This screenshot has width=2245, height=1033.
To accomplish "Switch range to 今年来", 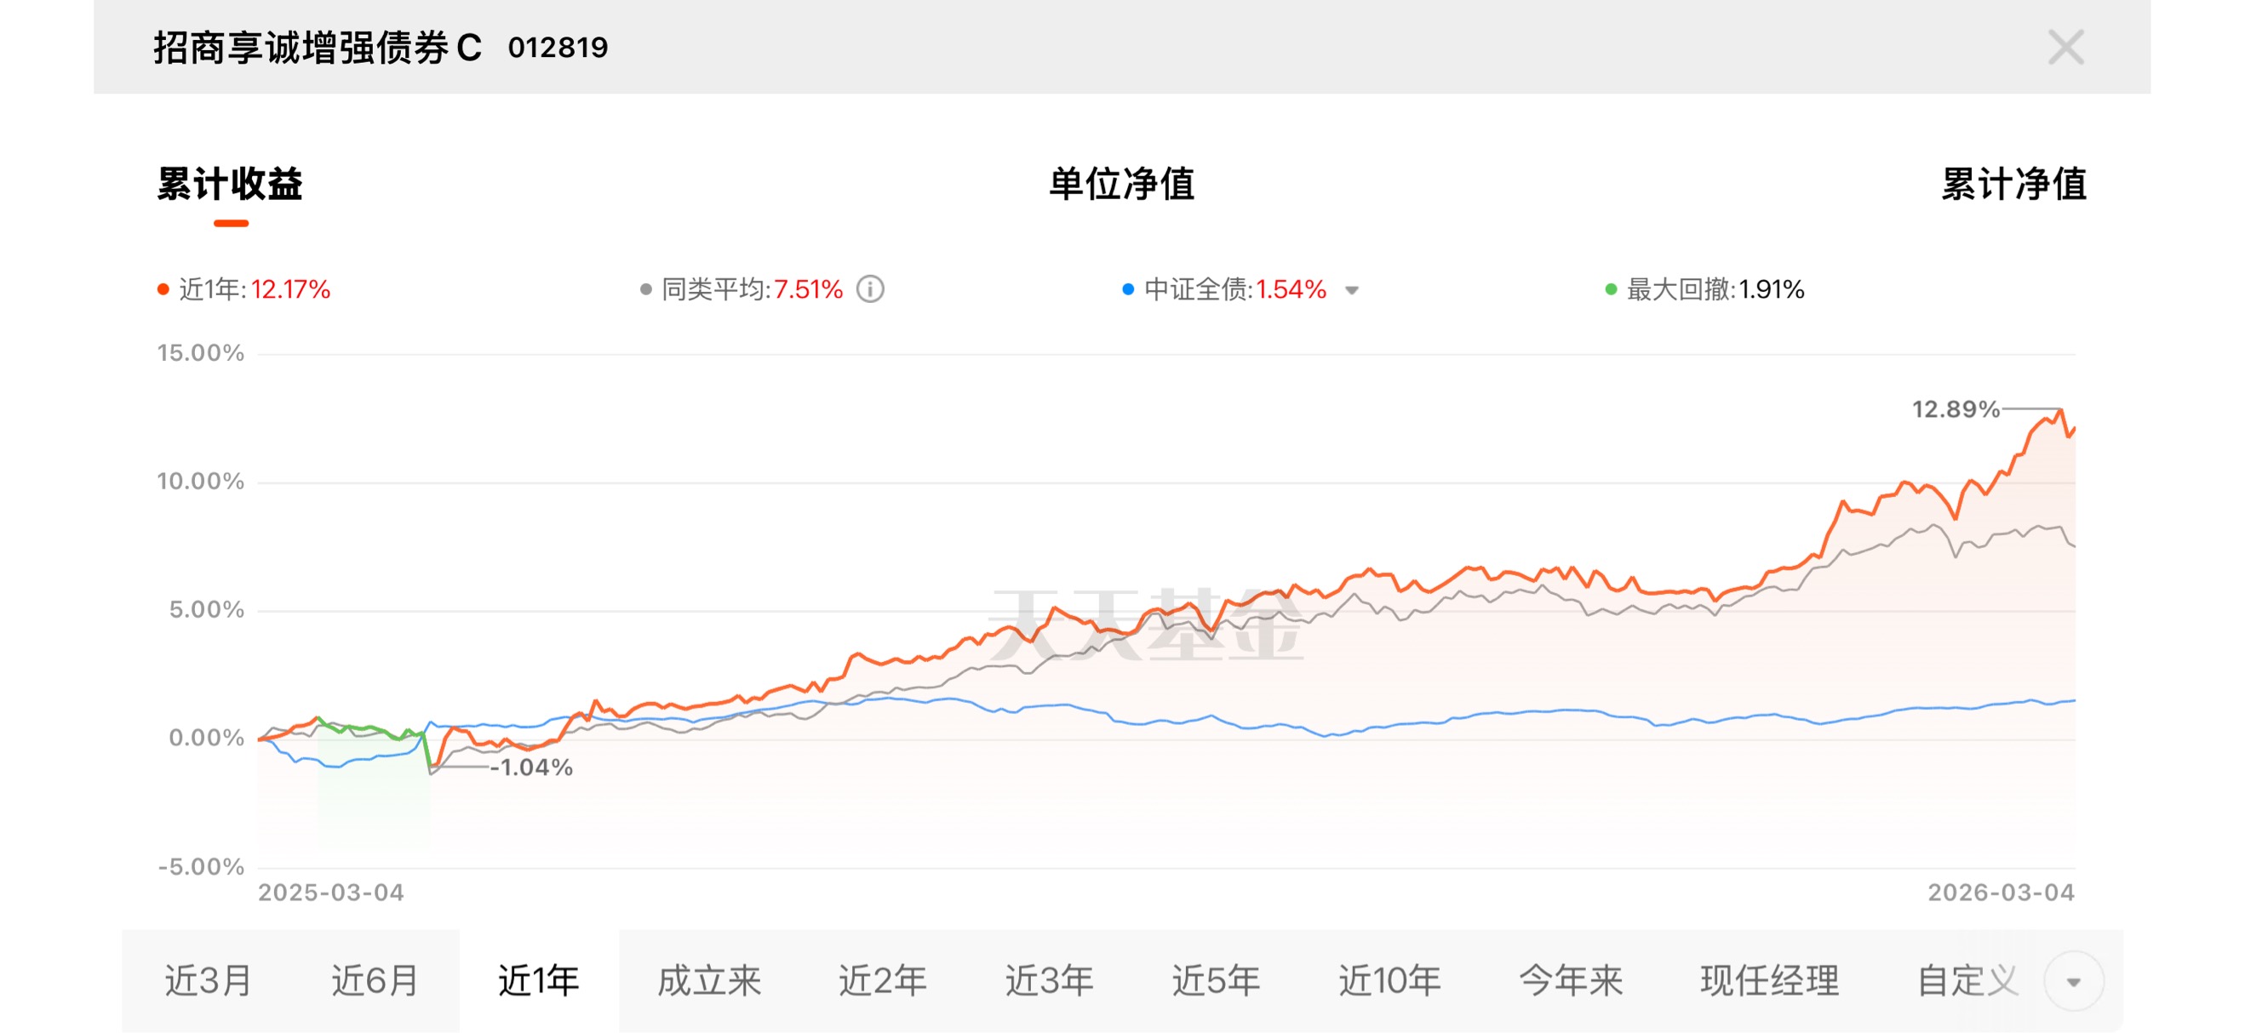I will (x=1571, y=982).
